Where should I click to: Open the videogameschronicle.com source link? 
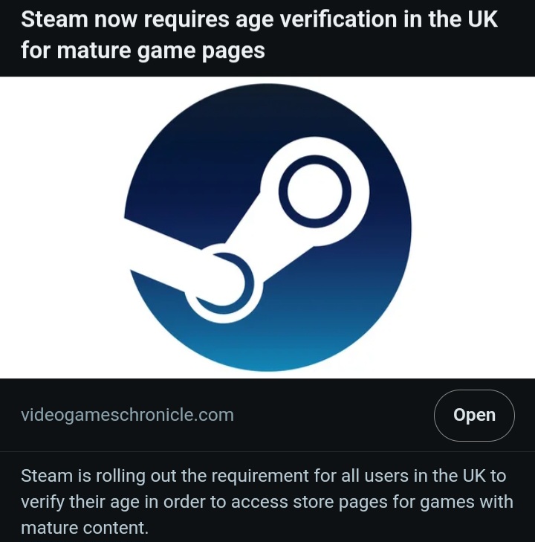coord(128,415)
